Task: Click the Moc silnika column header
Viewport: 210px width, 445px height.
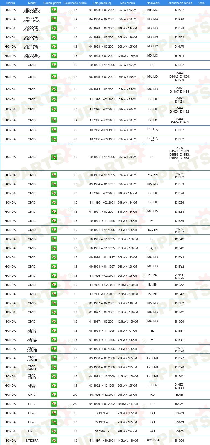Action: pos(128,3)
